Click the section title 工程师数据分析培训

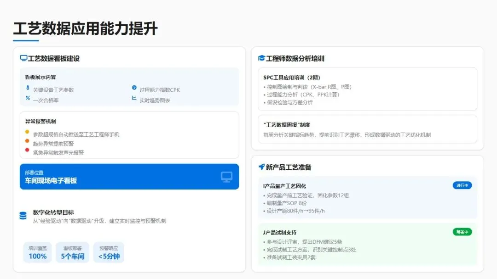click(295, 58)
